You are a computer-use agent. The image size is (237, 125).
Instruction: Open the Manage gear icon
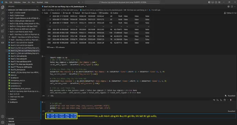pyautogui.click(x=2, y=122)
